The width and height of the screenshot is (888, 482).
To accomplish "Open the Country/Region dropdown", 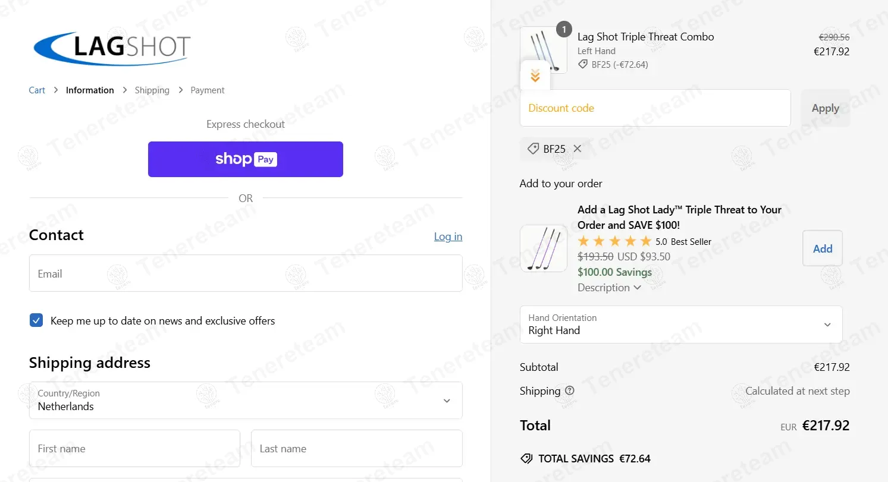I will click(246, 401).
